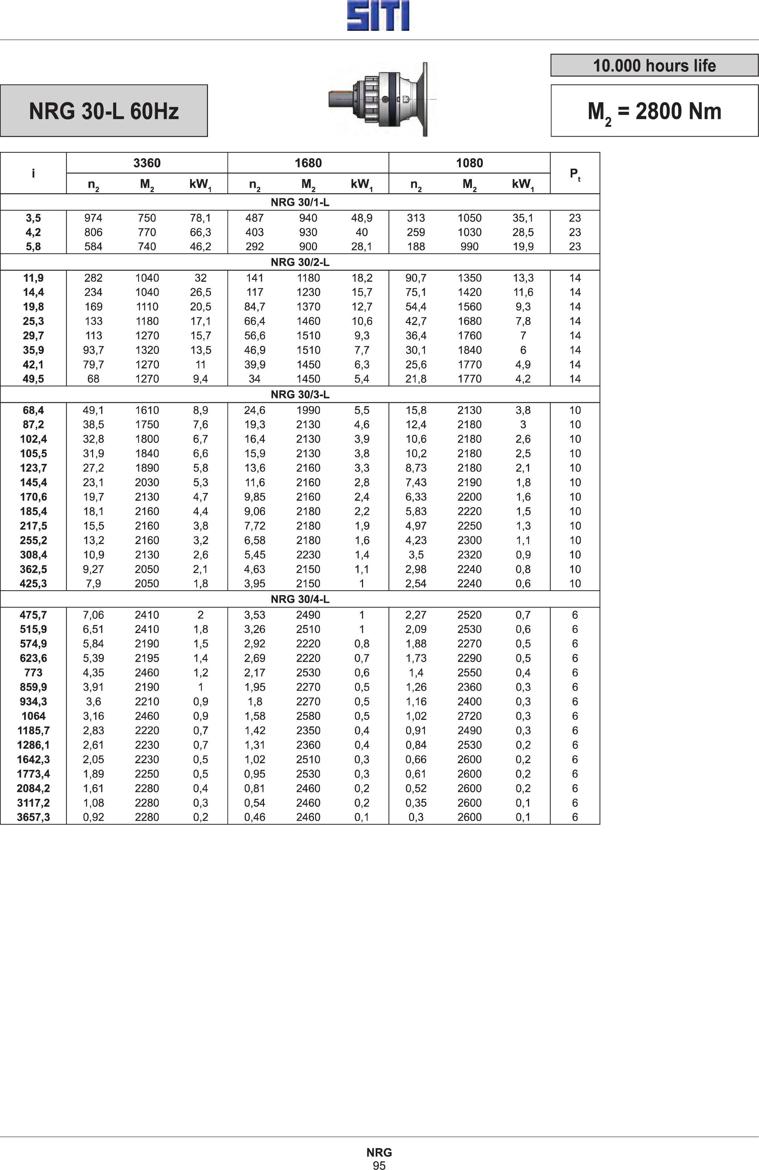Click the ratio '49,5' in column i
The height and width of the screenshot is (1170, 759).
[x=33, y=379]
